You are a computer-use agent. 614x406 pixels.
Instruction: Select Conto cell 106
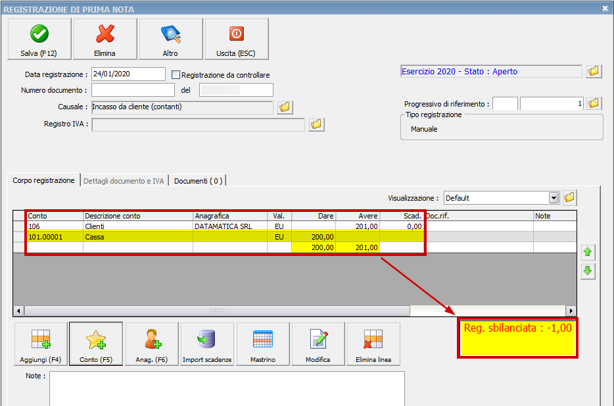(55, 226)
